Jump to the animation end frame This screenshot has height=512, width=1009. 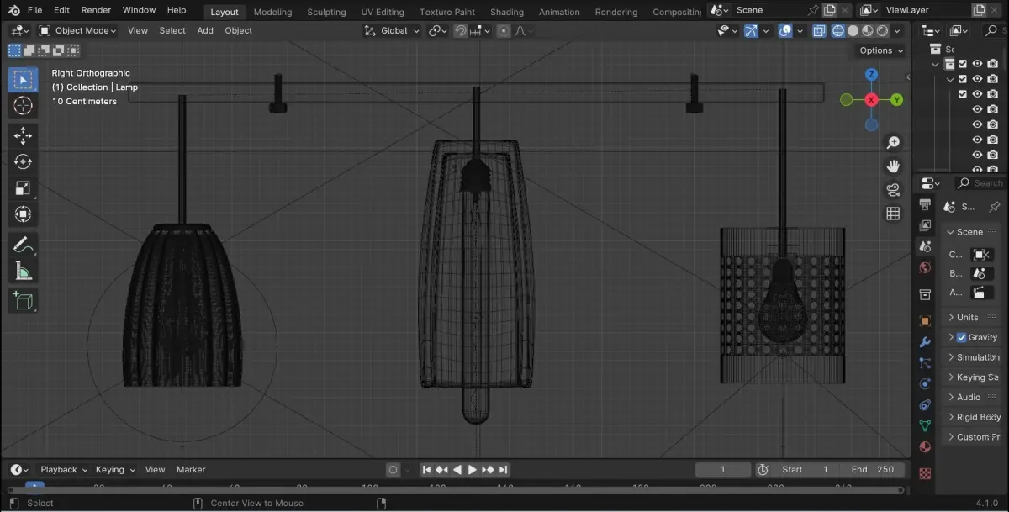point(503,470)
